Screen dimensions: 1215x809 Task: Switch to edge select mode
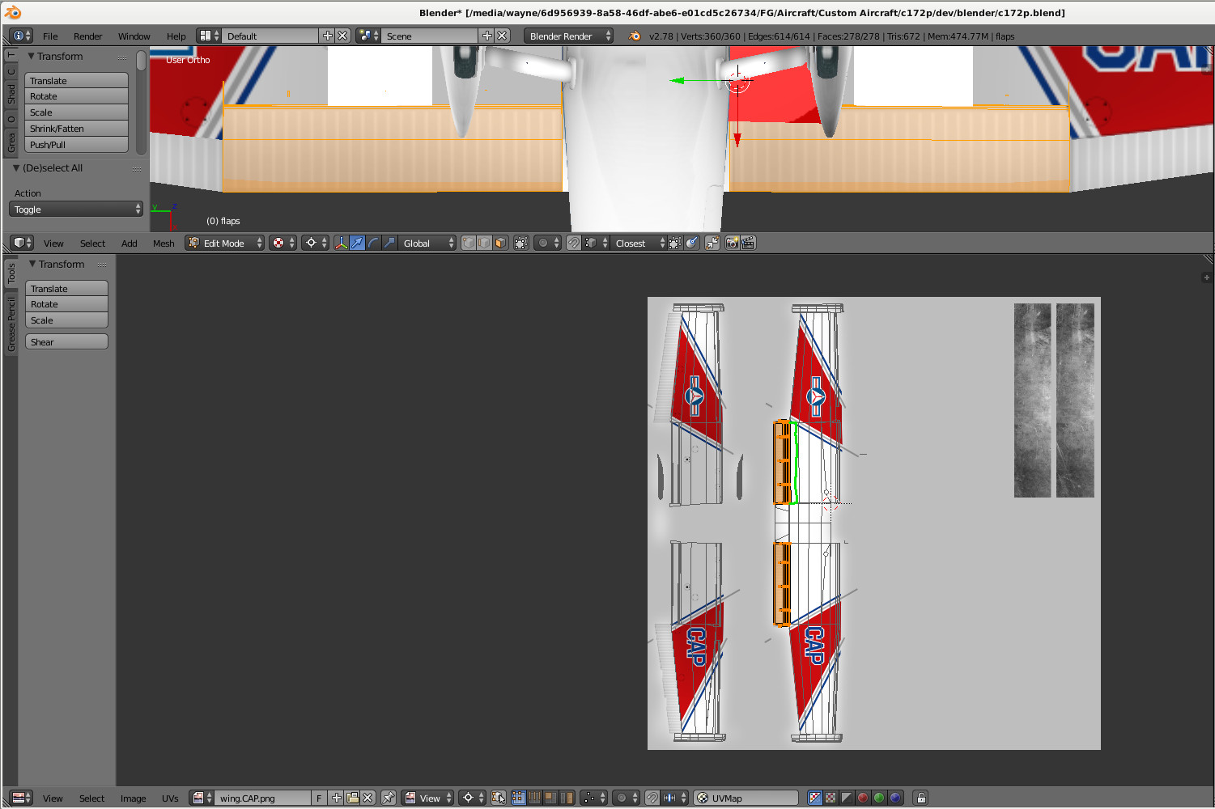[x=484, y=243]
